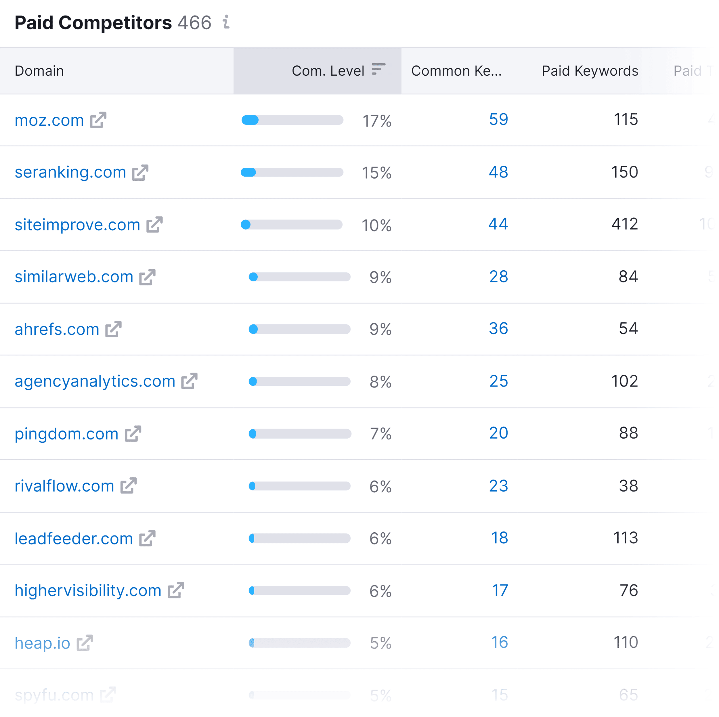View 48 common keywords for seranking.com
Screen dimensions: 719x717
tap(498, 172)
